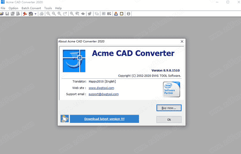This screenshot has width=241, height=154.
Task: Click the zoom extents icon
Action: click(x=77, y=14)
